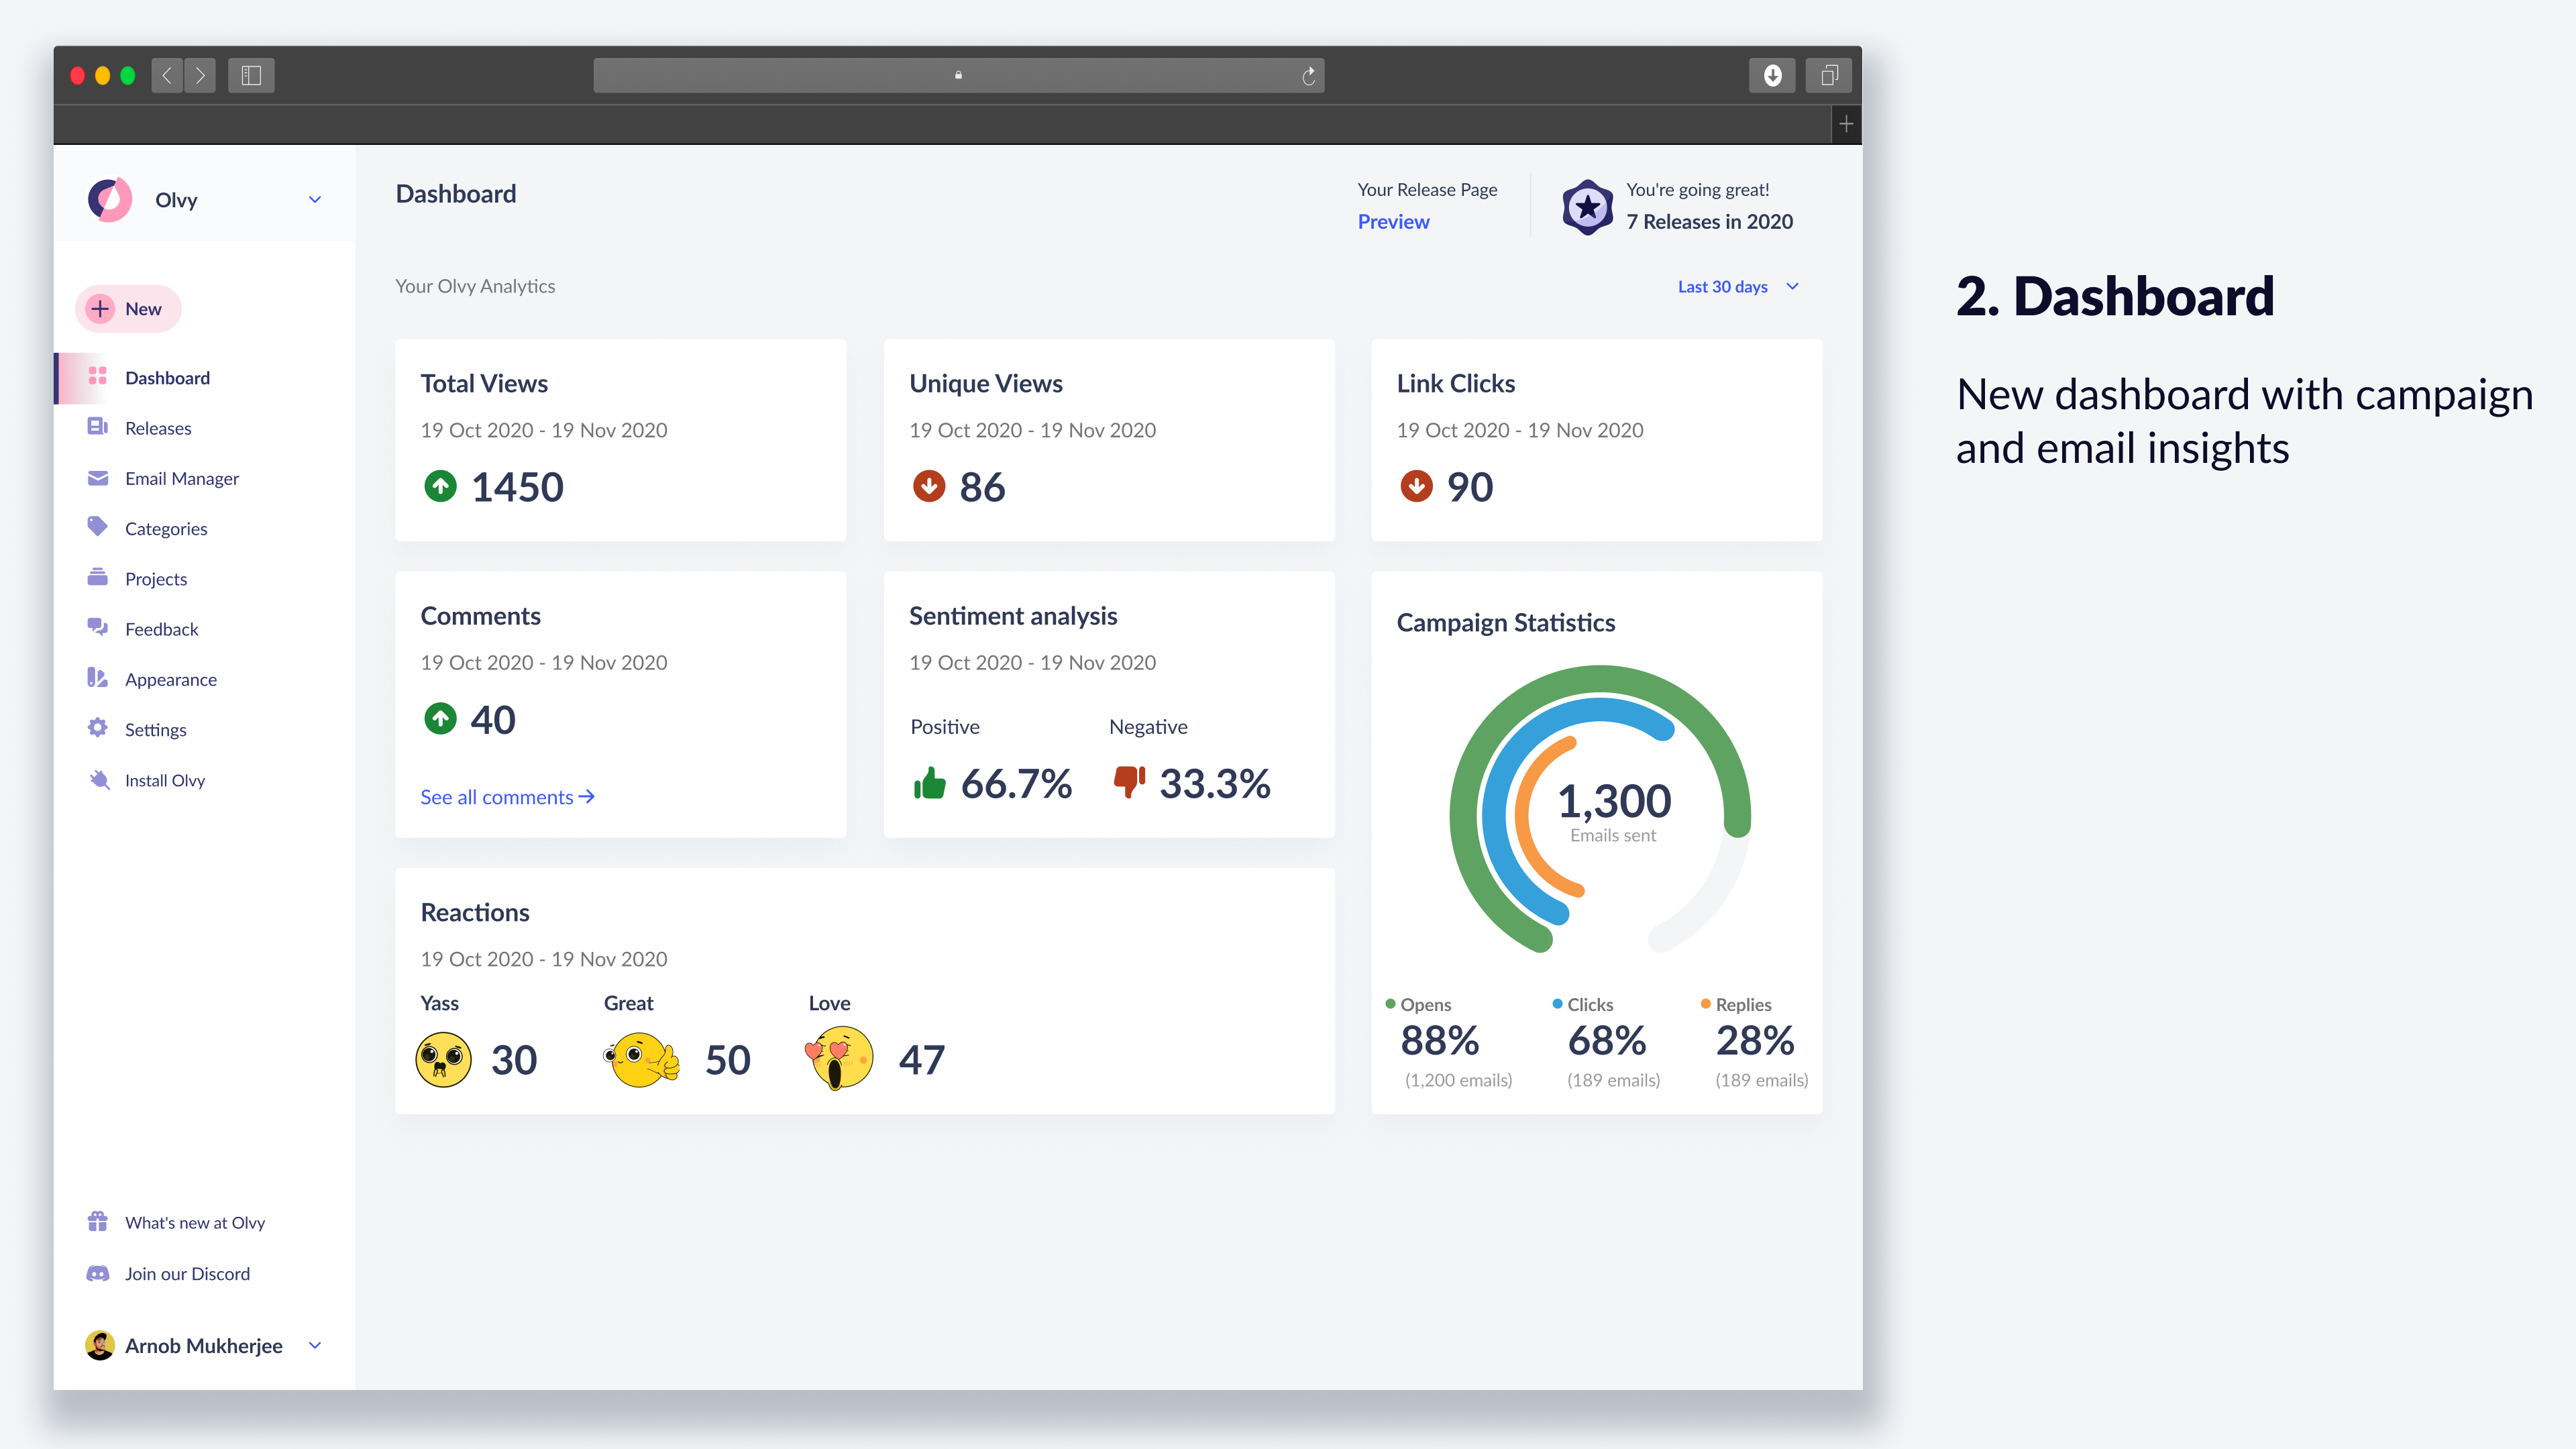Click the Releases icon in sidebar
The height and width of the screenshot is (1449, 2576).
[x=97, y=427]
